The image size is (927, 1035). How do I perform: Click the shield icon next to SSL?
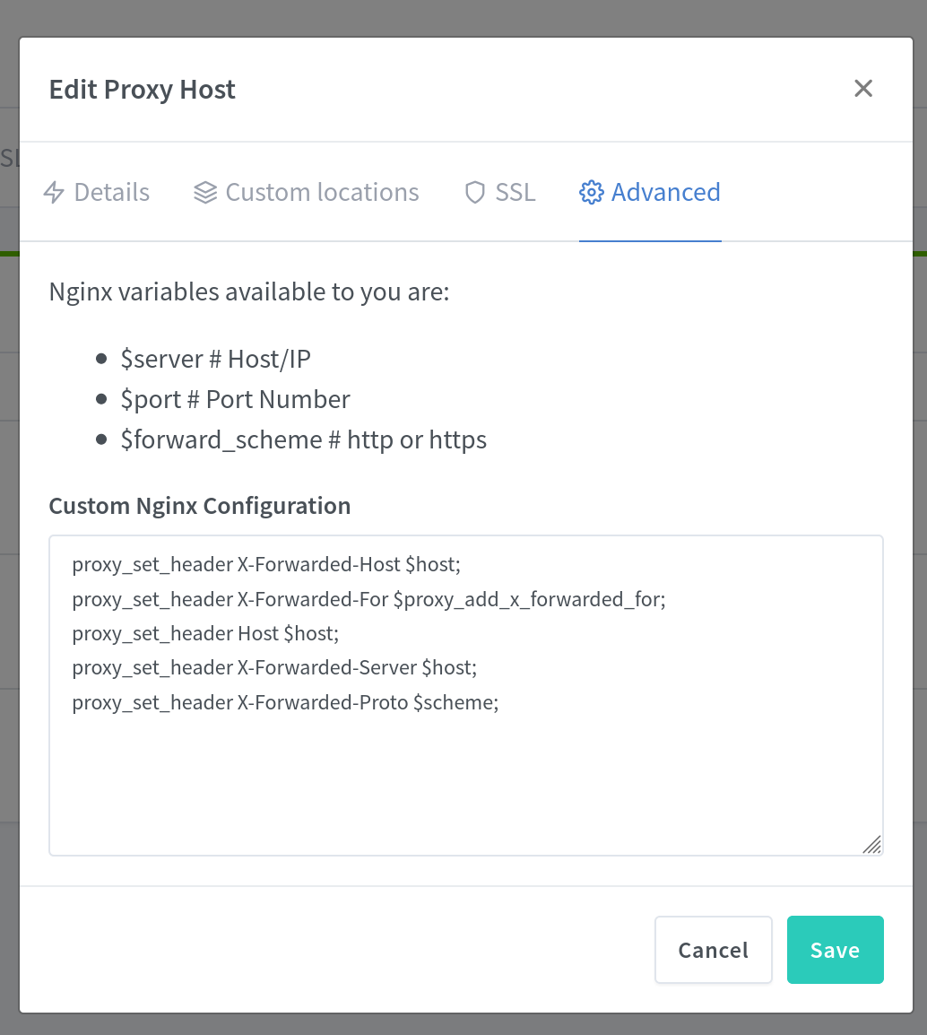[x=475, y=193]
